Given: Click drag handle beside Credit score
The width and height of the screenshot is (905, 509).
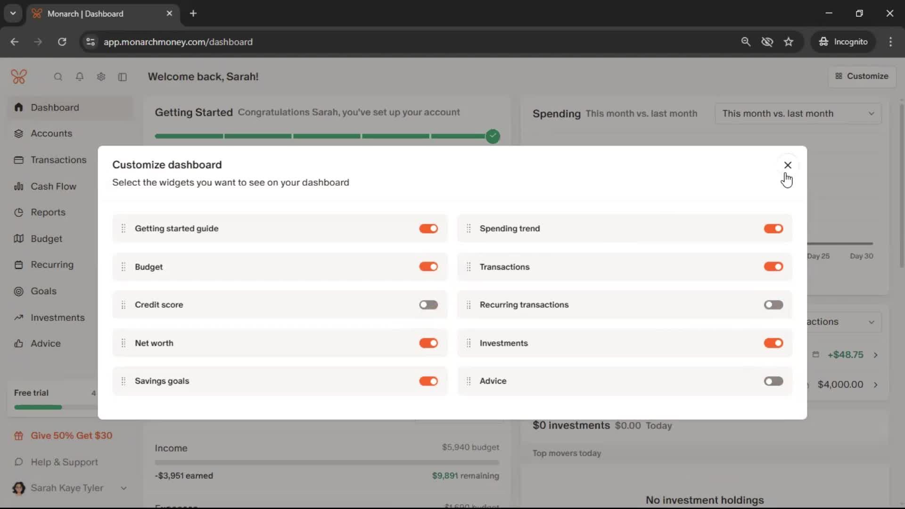Looking at the screenshot, I should (x=123, y=305).
